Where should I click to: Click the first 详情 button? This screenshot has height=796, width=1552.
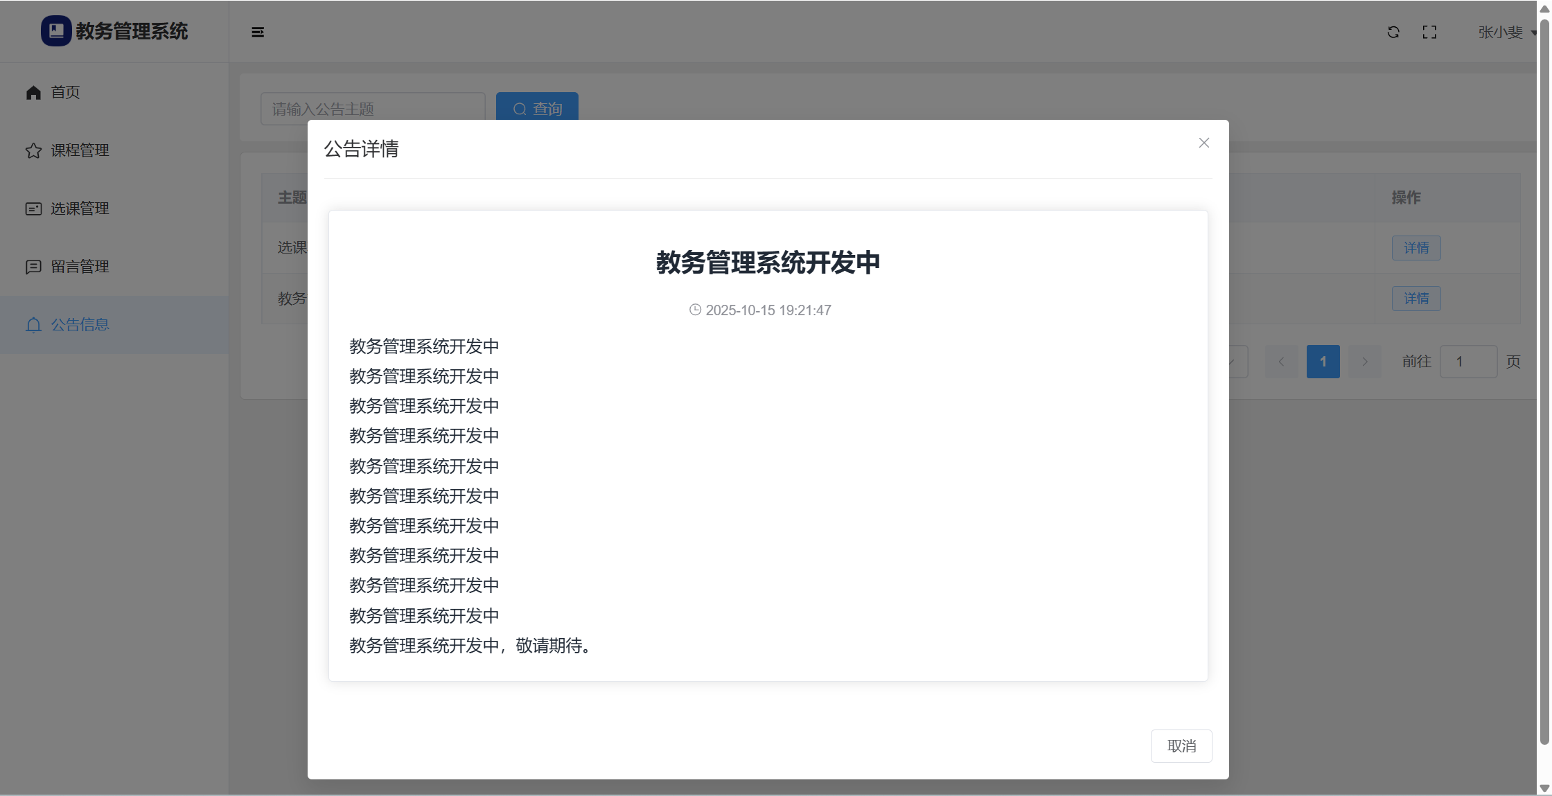coord(1416,248)
